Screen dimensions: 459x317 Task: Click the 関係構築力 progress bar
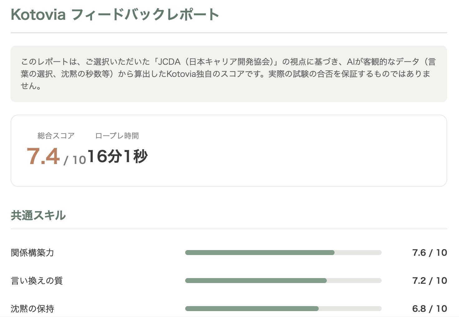(x=283, y=253)
